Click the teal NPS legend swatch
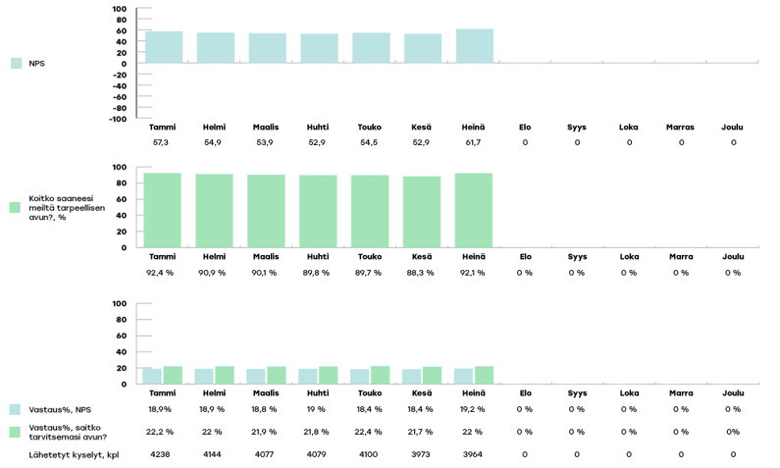Viewport: 780px width, 468px height. 16,64
